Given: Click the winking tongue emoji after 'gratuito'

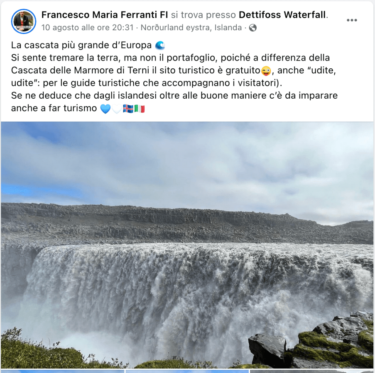Looking at the screenshot, I should coord(266,70).
